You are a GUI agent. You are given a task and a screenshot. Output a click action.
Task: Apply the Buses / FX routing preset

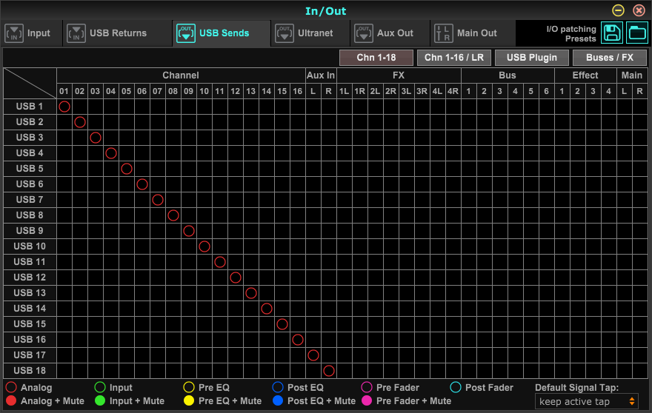pos(610,58)
